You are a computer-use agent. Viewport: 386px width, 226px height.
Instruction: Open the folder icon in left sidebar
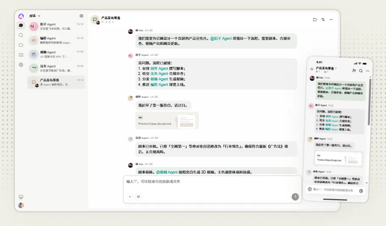[21, 45]
